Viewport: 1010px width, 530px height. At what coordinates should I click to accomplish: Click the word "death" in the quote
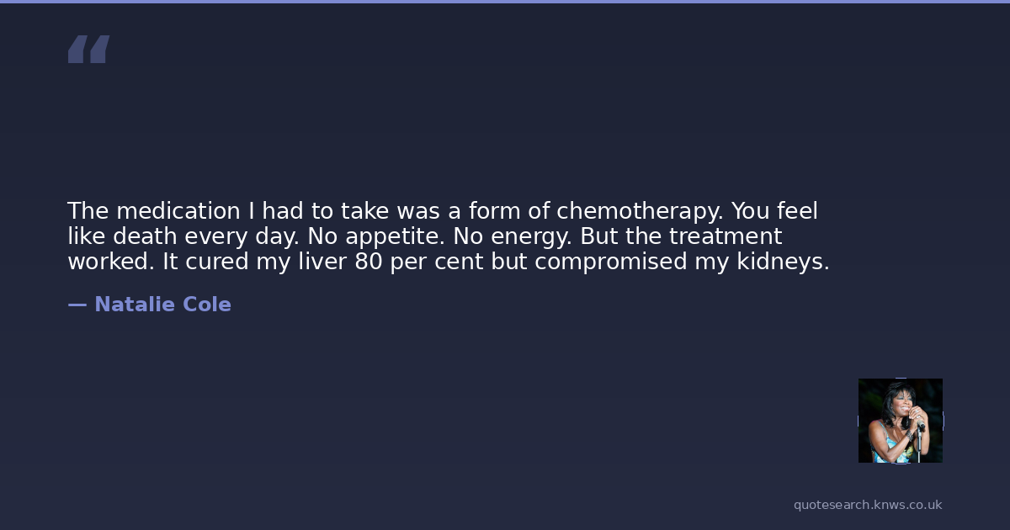(139, 236)
